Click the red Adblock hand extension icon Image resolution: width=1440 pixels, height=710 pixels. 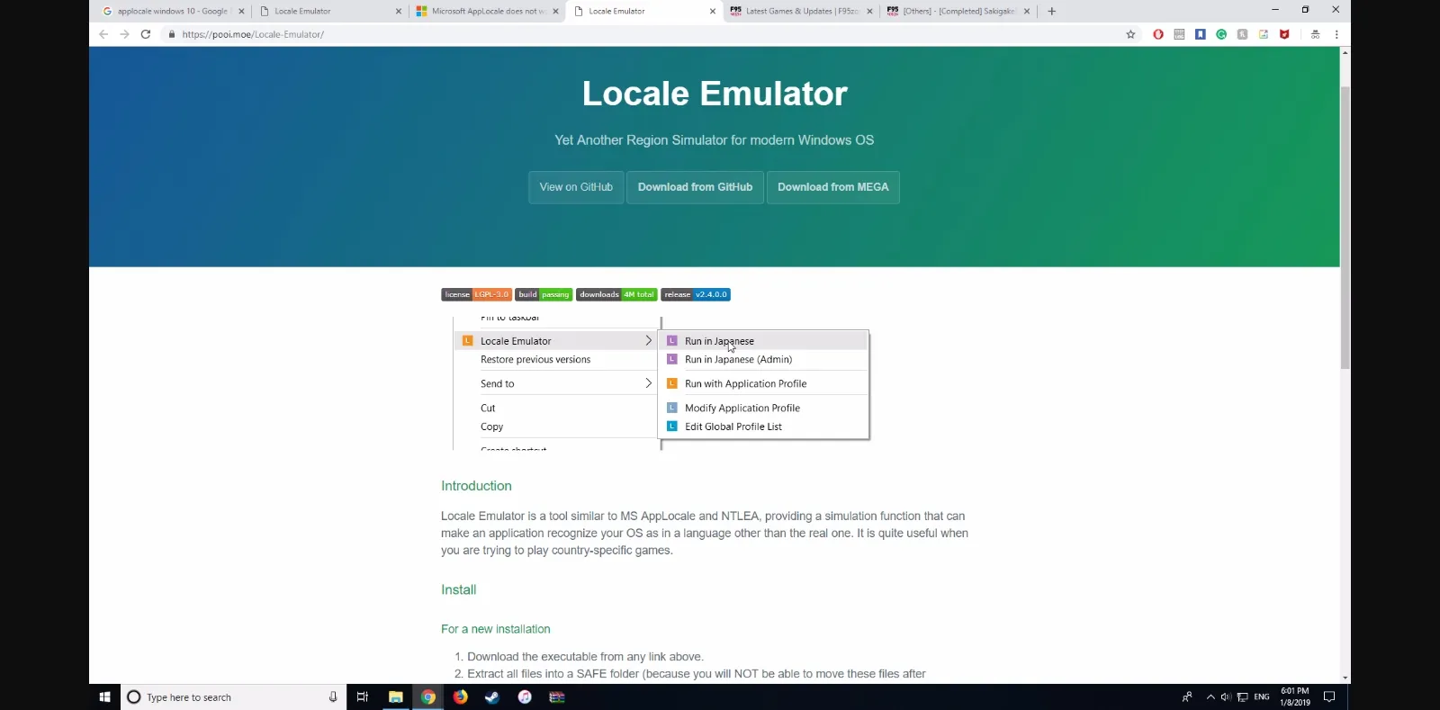point(1158,34)
